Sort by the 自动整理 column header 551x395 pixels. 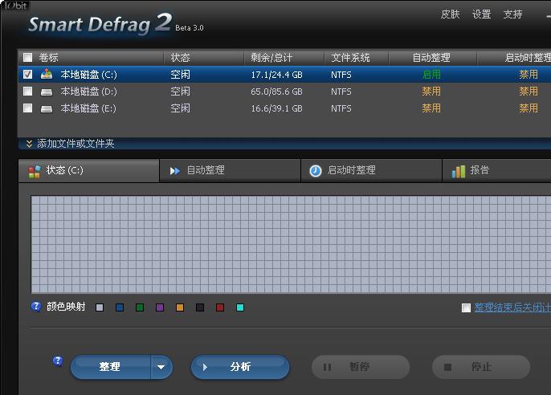point(432,57)
